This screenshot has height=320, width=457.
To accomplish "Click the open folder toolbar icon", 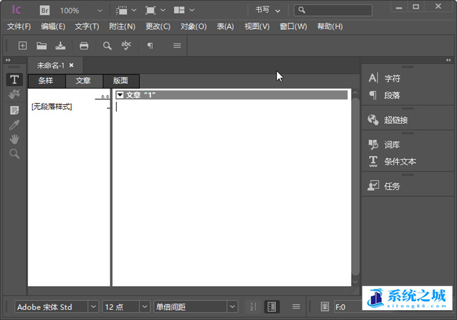I will pos(42,46).
